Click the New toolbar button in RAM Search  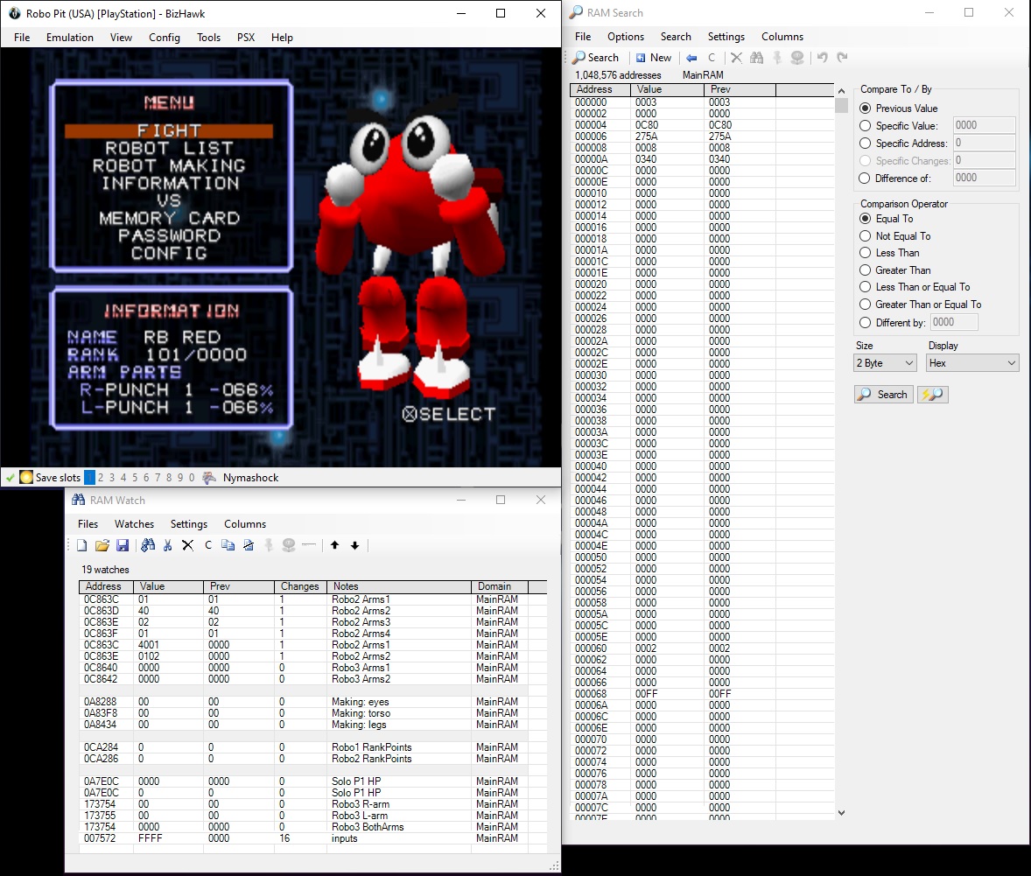[x=654, y=58]
